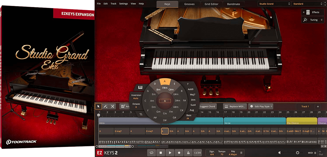Select F#m on the chord wheel
Viewport: 327px width, 157px height.
pyautogui.click(x=165, y=88)
